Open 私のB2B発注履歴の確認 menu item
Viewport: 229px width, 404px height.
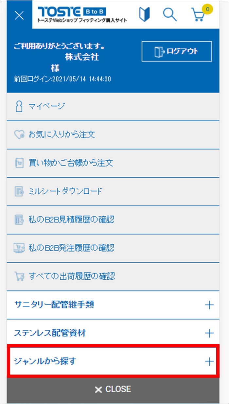click(x=71, y=248)
